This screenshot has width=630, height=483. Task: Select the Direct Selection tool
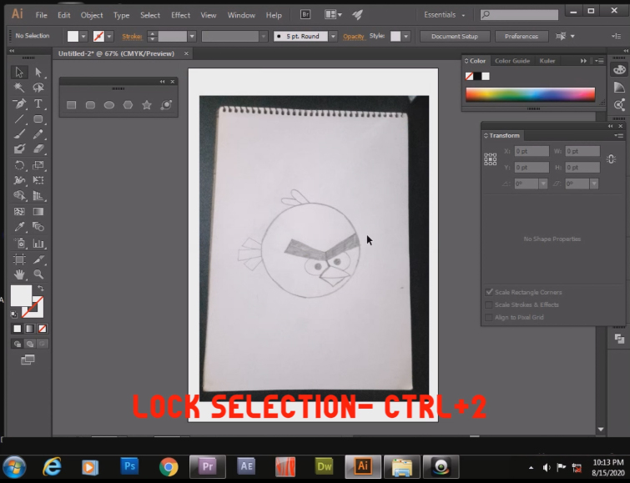tap(38, 73)
